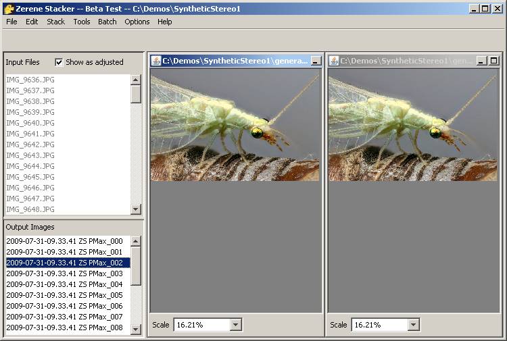
Task: Click Output Images scrollbar up arrow
Action: (136, 240)
